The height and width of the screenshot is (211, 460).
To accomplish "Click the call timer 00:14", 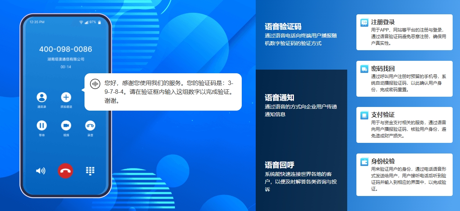I will pos(66,67).
